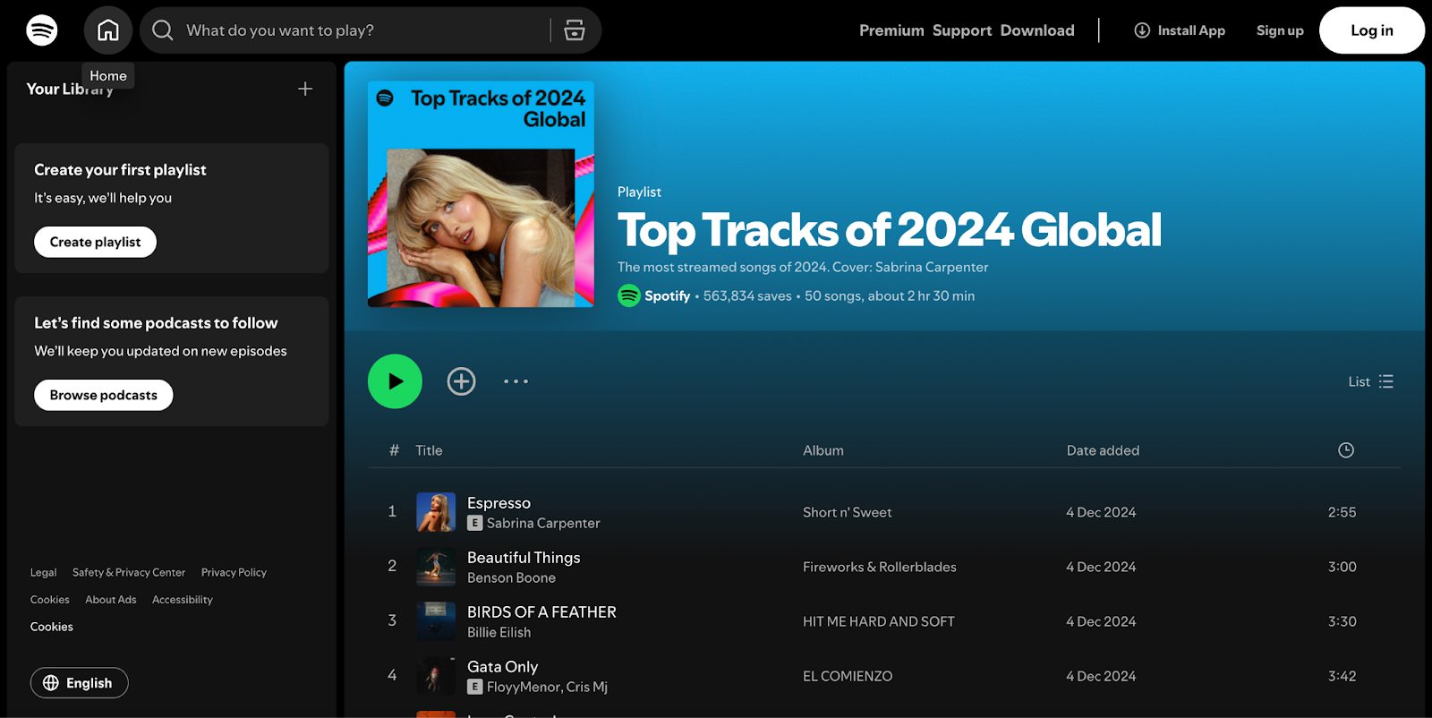This screenshot has width=1432, height=718.
Task: Click the list view icon
Action: pos(1386,381)
